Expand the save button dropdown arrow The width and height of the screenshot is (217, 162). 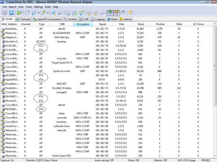click(x=39, y=13)
